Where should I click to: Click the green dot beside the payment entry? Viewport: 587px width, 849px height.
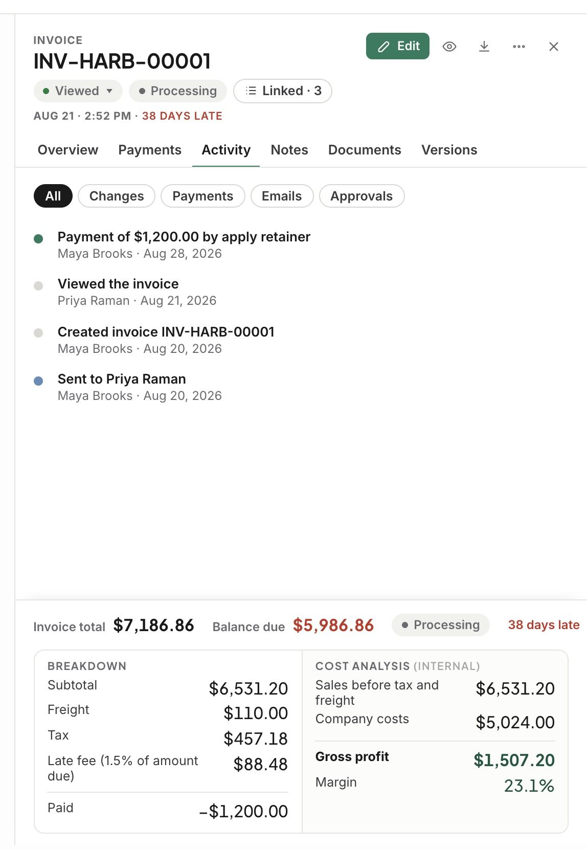(x=38, y=238)
